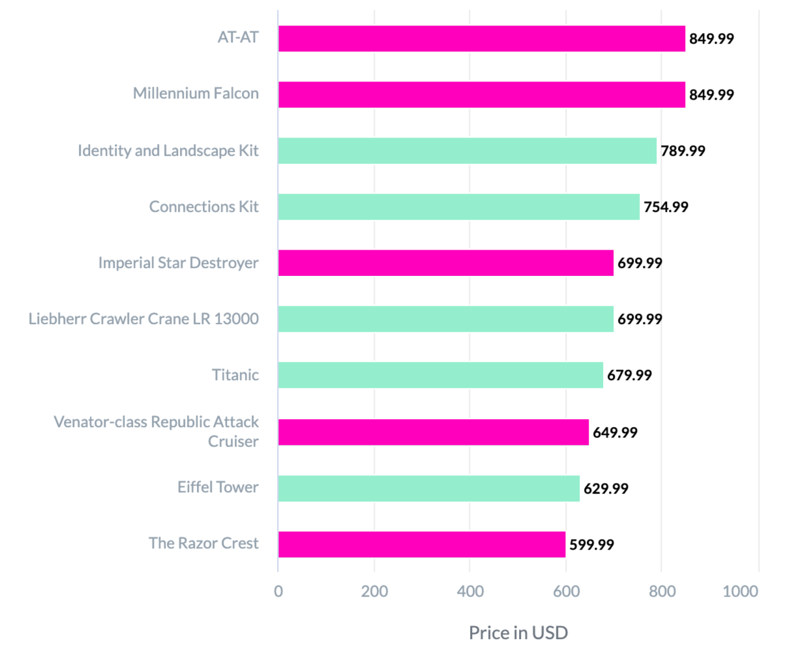Select the pink Razor Crest bar
Screen dimensions: 800x656
421,544
